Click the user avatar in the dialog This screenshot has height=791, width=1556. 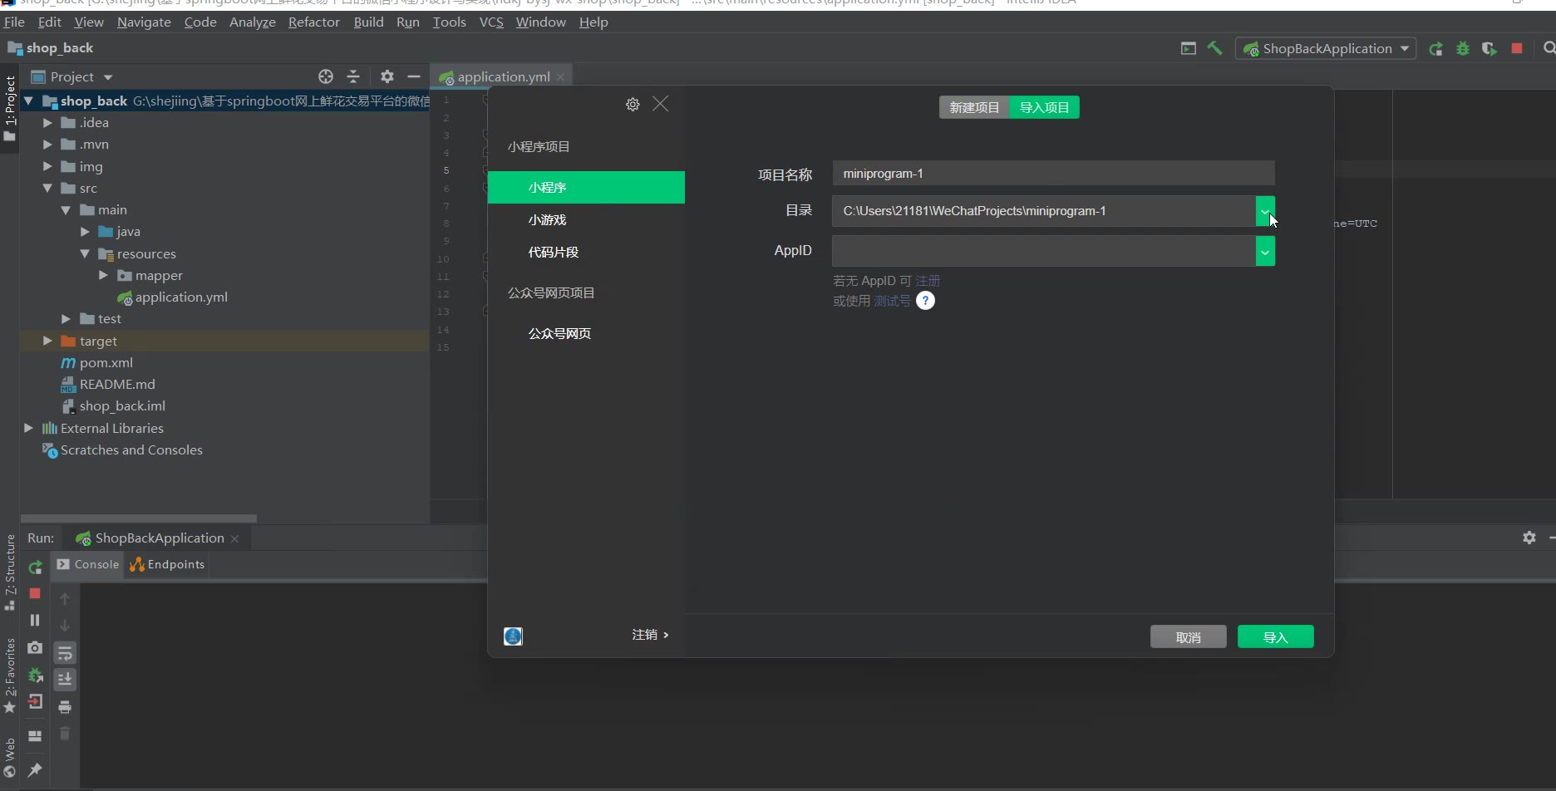coord(514,636)
